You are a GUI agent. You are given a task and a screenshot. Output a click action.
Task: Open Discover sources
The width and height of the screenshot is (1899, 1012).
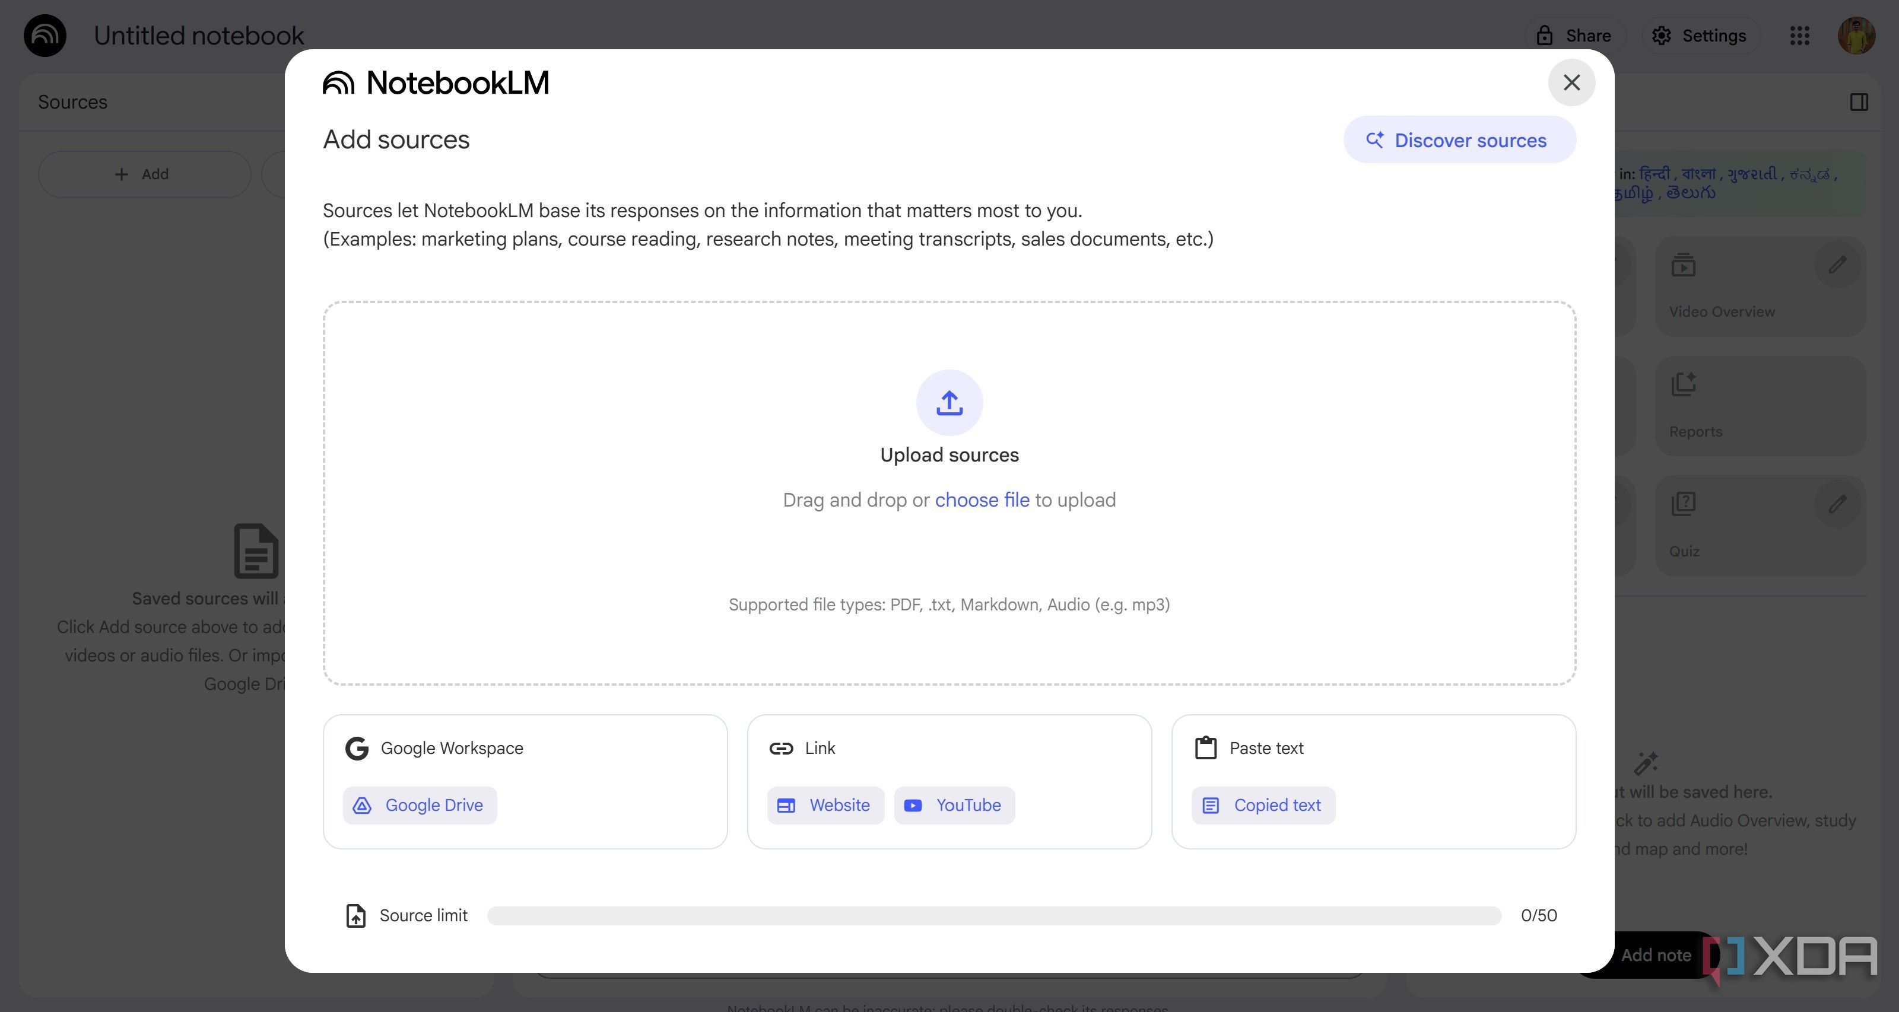[1459, 140]
